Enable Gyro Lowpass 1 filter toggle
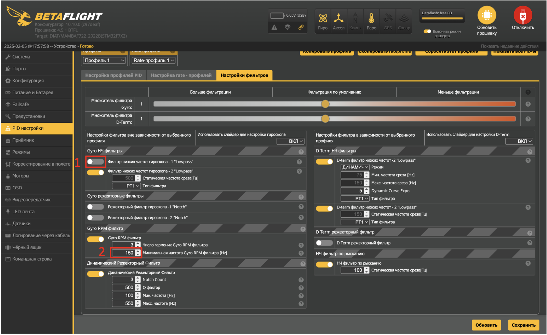The width and height of the screenshot is (547, 335). coord(95,162)
